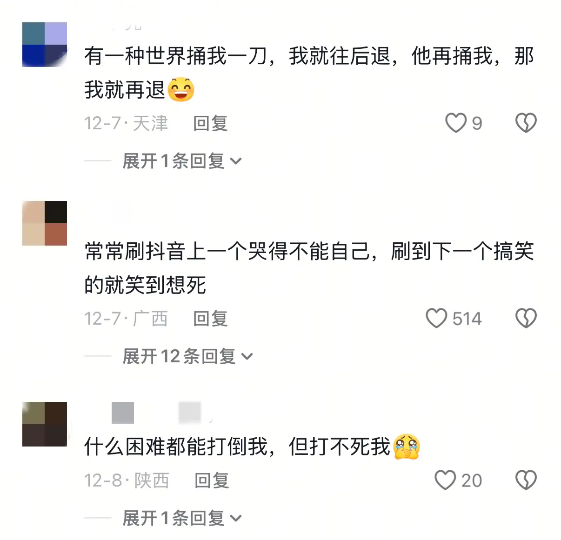This screenshot has height=540, width=561.
Task: Dislike the Tianjin comment via broken heart
Action: [526, 123]
